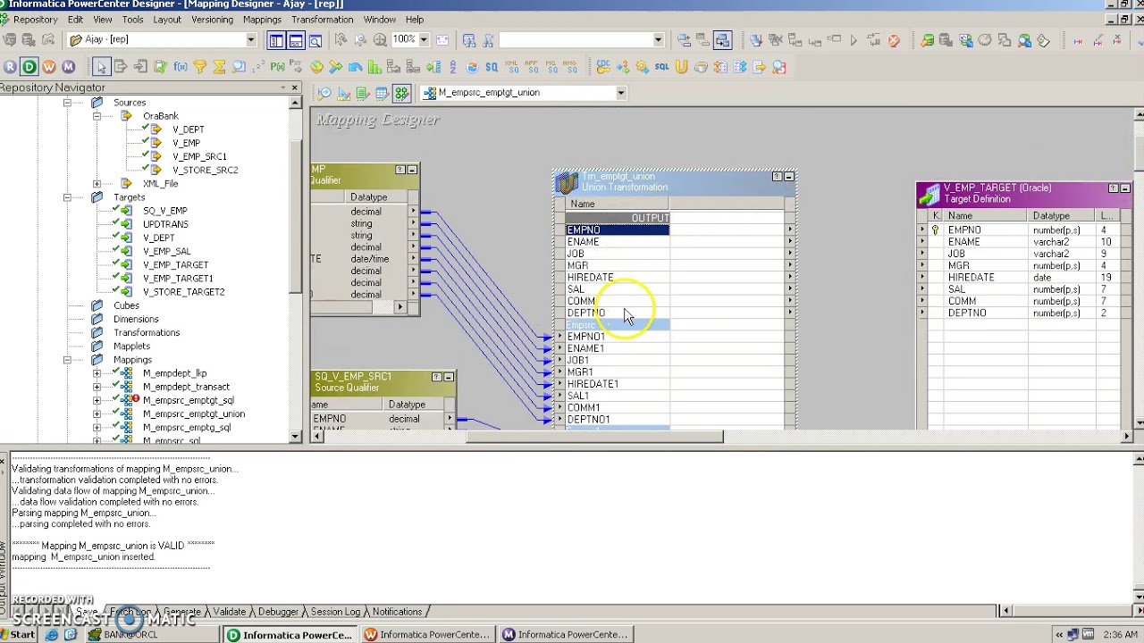The width and height of the screenshot is (1144, 643).
Task: Launch Workflow Monitor (M) icon
Action: coord(69,67)
